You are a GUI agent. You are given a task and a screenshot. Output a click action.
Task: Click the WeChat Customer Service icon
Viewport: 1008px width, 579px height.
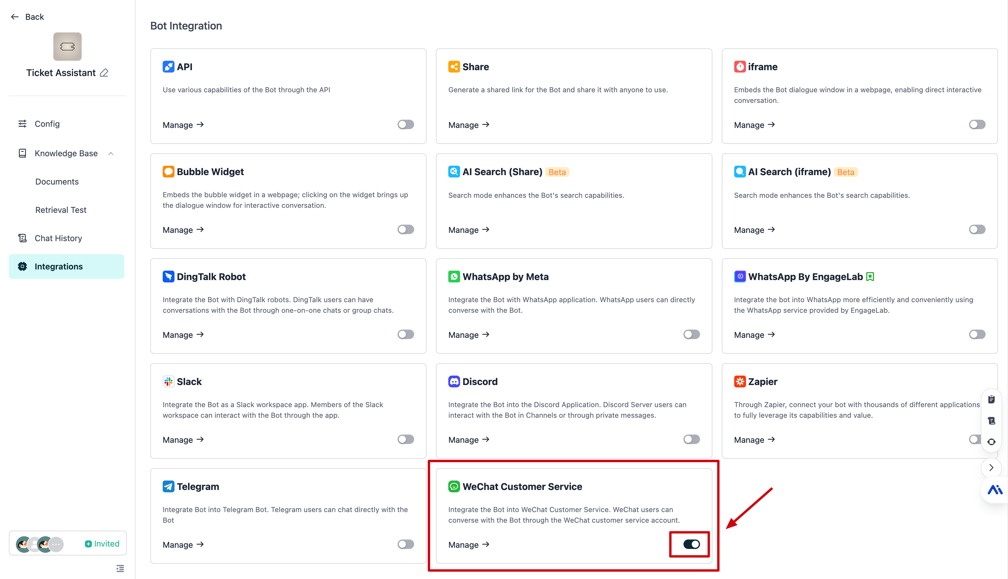coord(454,486)
